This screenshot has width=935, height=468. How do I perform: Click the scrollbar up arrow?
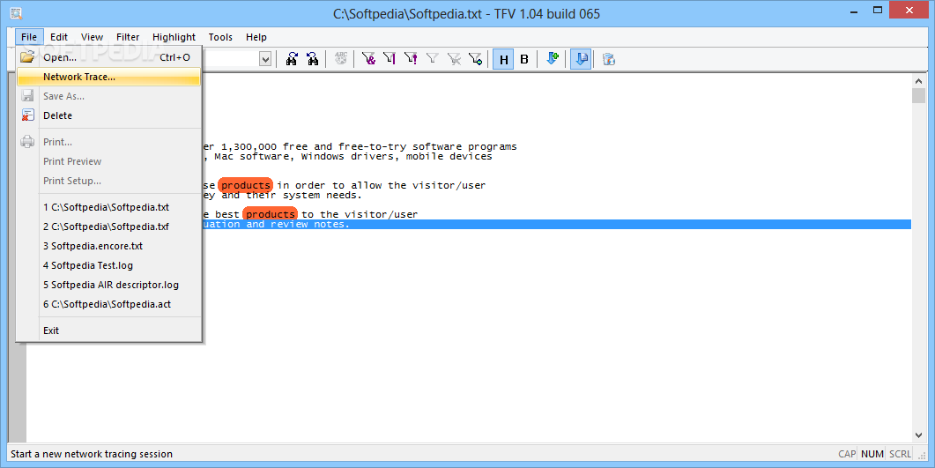pyautogui.click(x=918, y=81)
